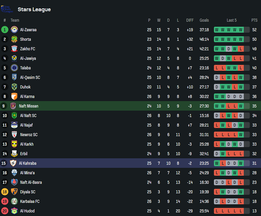The image size is (261, 216).
Task: Click the Duhok club badge
Action: tap(14, 87)
